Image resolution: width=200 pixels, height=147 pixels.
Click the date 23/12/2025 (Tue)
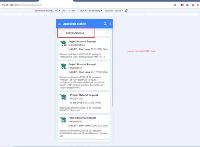tap(100, 72)
